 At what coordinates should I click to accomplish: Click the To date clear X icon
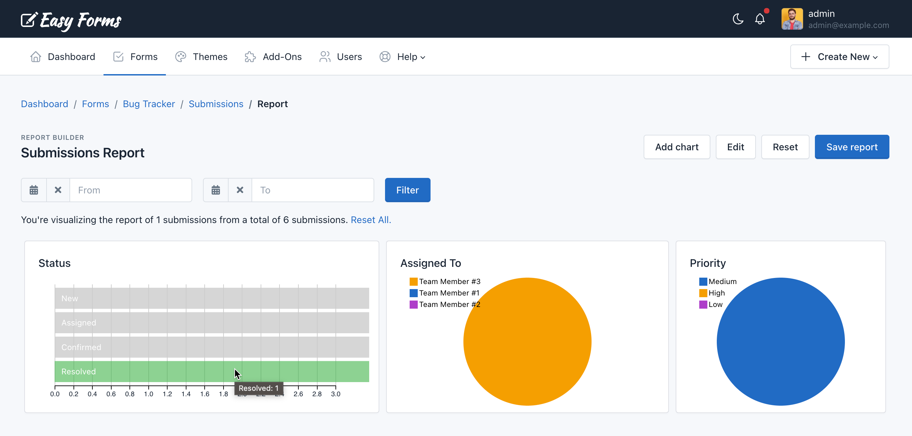[x=240, y=190]
